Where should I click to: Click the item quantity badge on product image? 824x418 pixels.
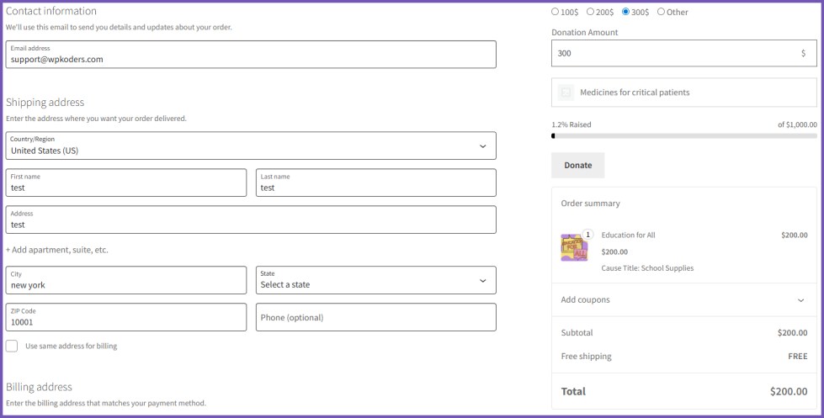pyautogui.click(x=587, y=235)
